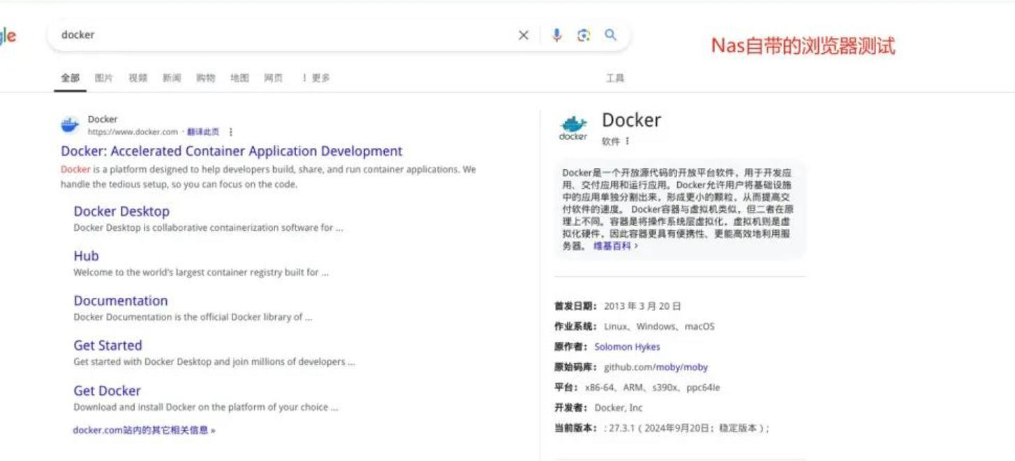Viewport: 1015px width, 461px height.
Task: Open the Docker Desktop sitelink
Action: click(x=121, y=211)
